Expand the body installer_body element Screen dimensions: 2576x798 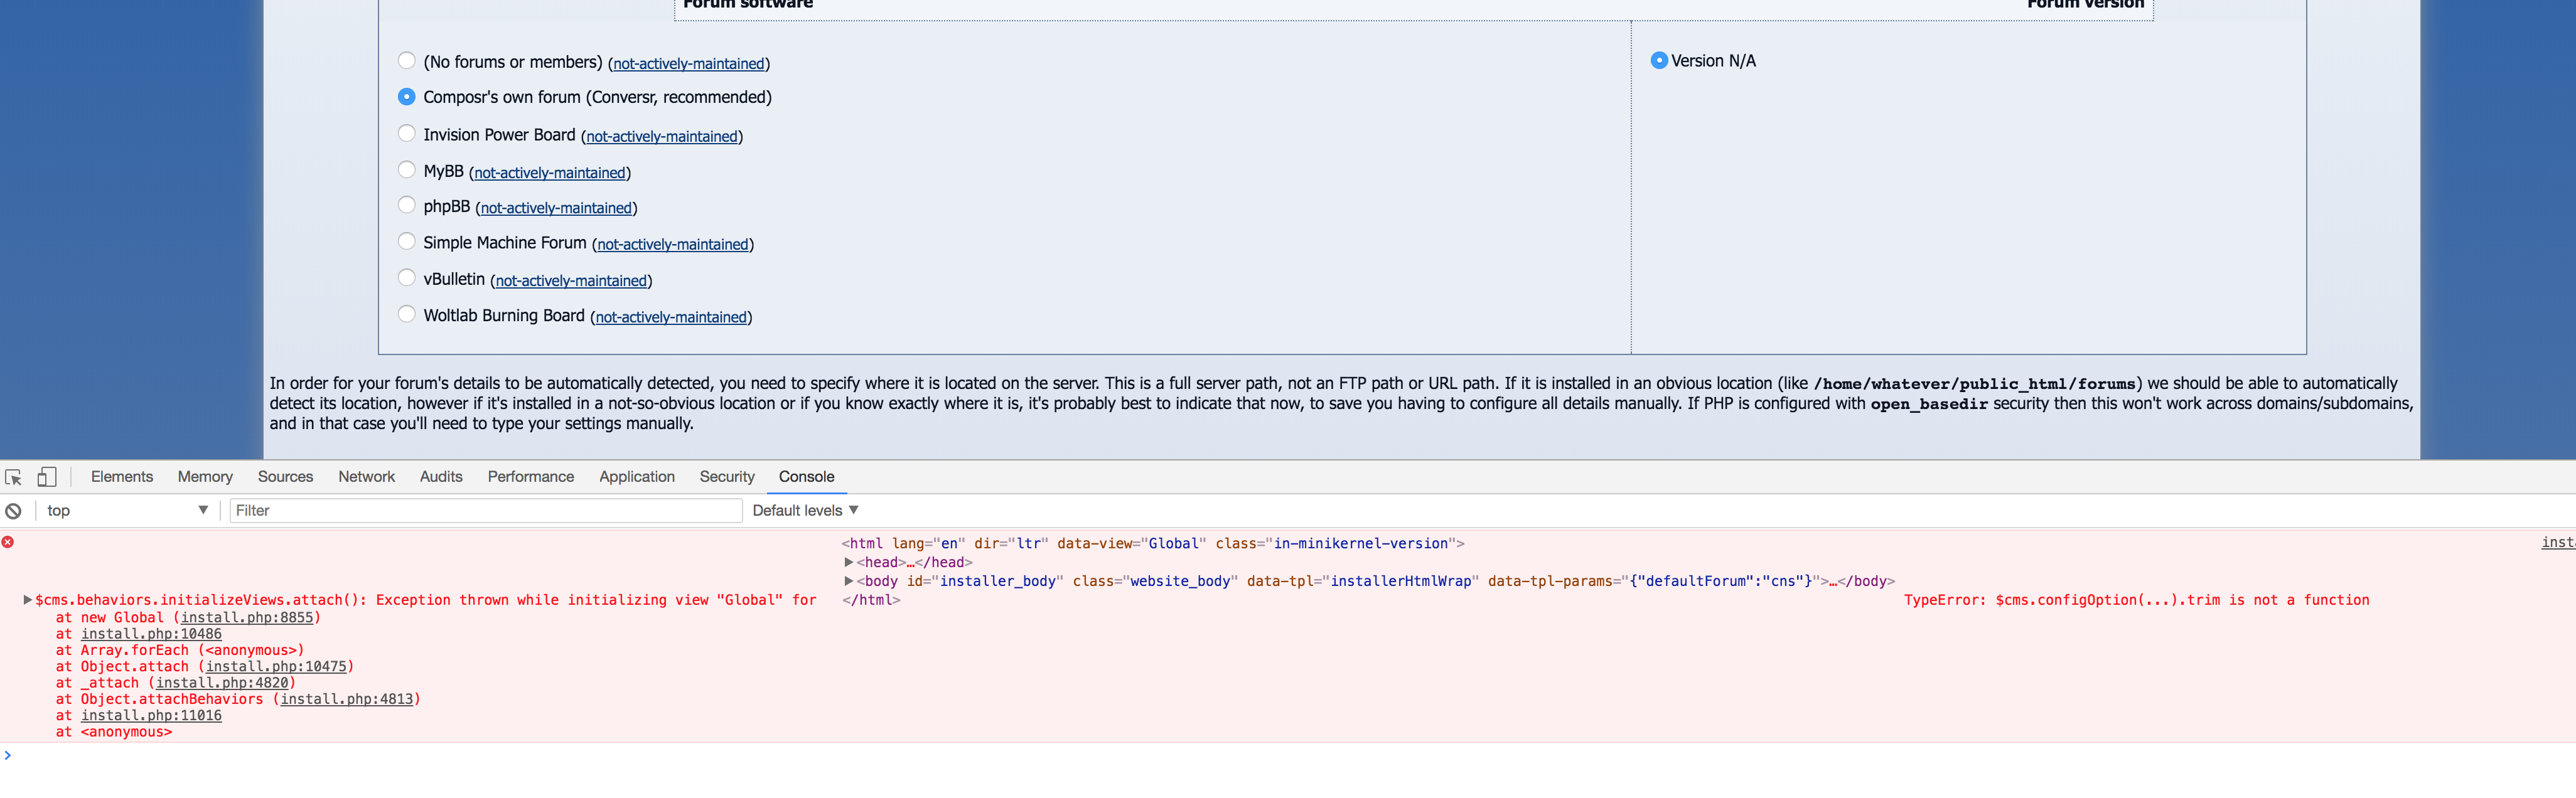point(848,581)
